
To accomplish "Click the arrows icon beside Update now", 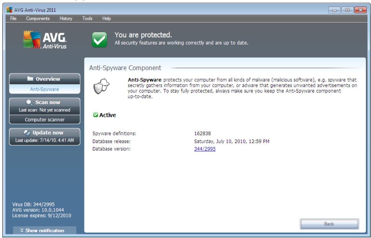I will pyautogui.click(x=27, y=133).
